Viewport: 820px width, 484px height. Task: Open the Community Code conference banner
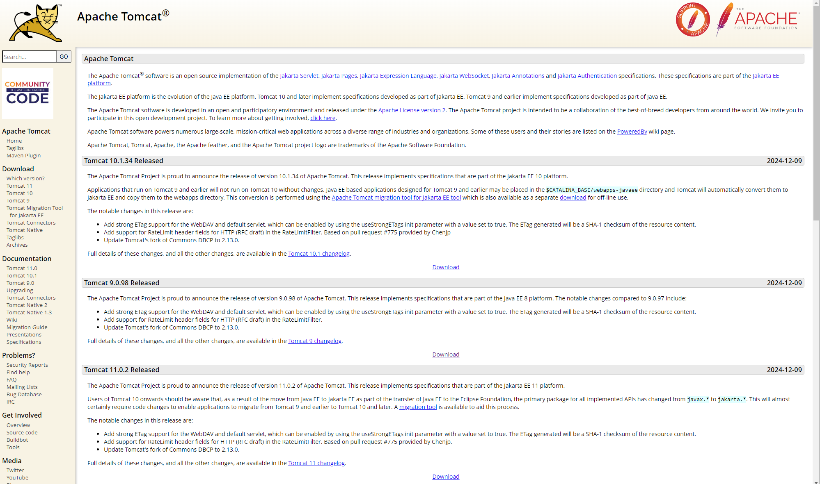[27, 93]
